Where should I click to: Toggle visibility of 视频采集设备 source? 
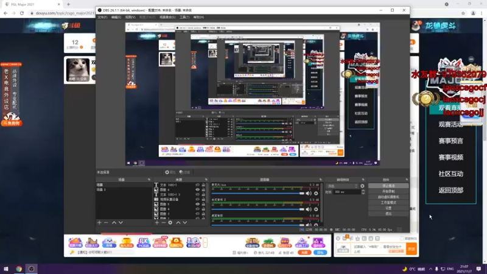[197, 200]
